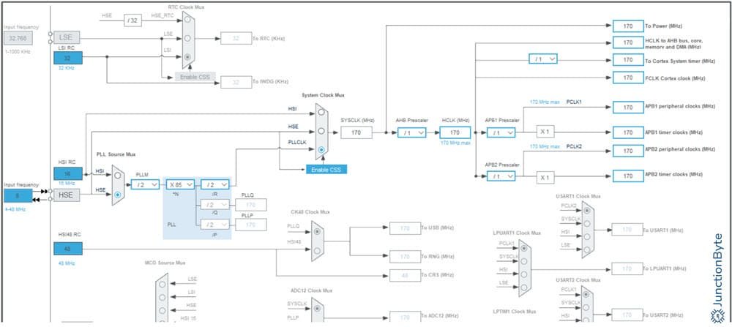Select HSE in PLL Source Mux
Screen dimensions: 732x327
118,194
